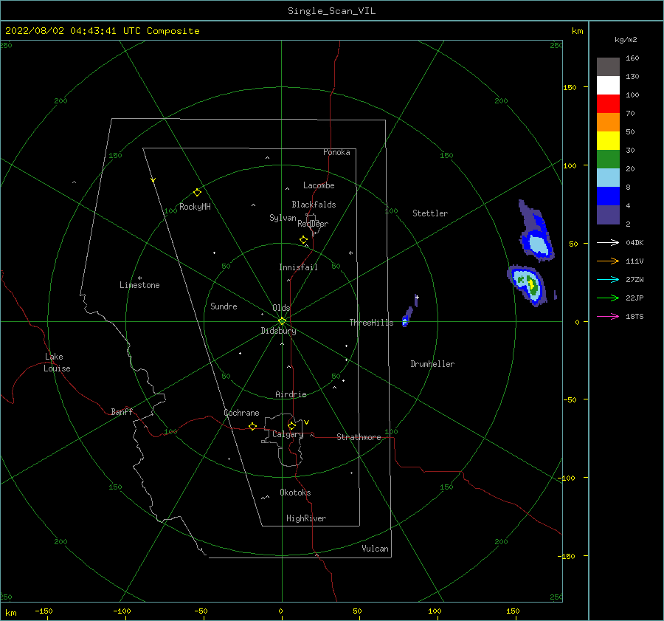
Task: Pick the magenta 18TS arrow in legend
Action: [608, 316]
